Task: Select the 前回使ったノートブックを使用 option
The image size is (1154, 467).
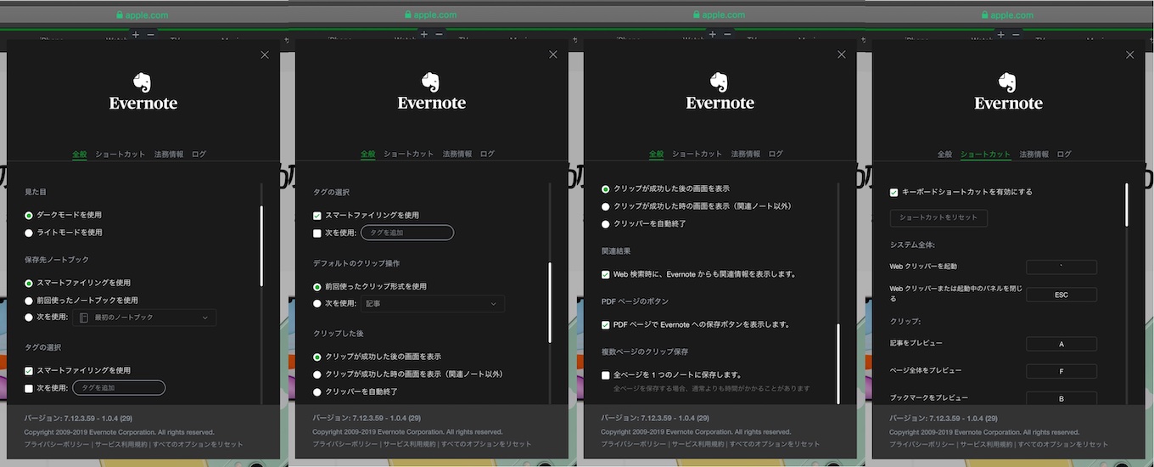Action: pos(29,301)
